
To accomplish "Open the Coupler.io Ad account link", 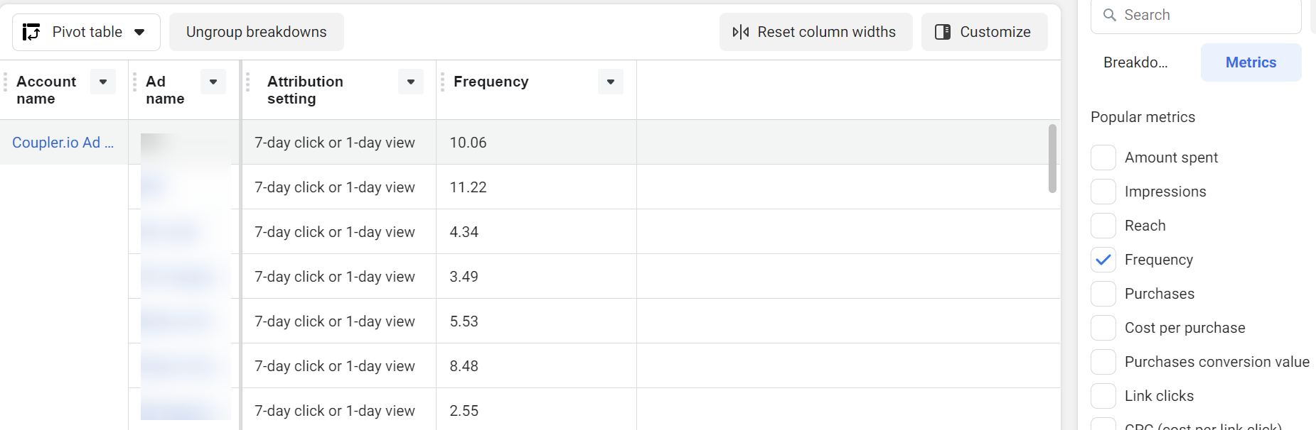I will pyautogui.click(x=63, y=143).
